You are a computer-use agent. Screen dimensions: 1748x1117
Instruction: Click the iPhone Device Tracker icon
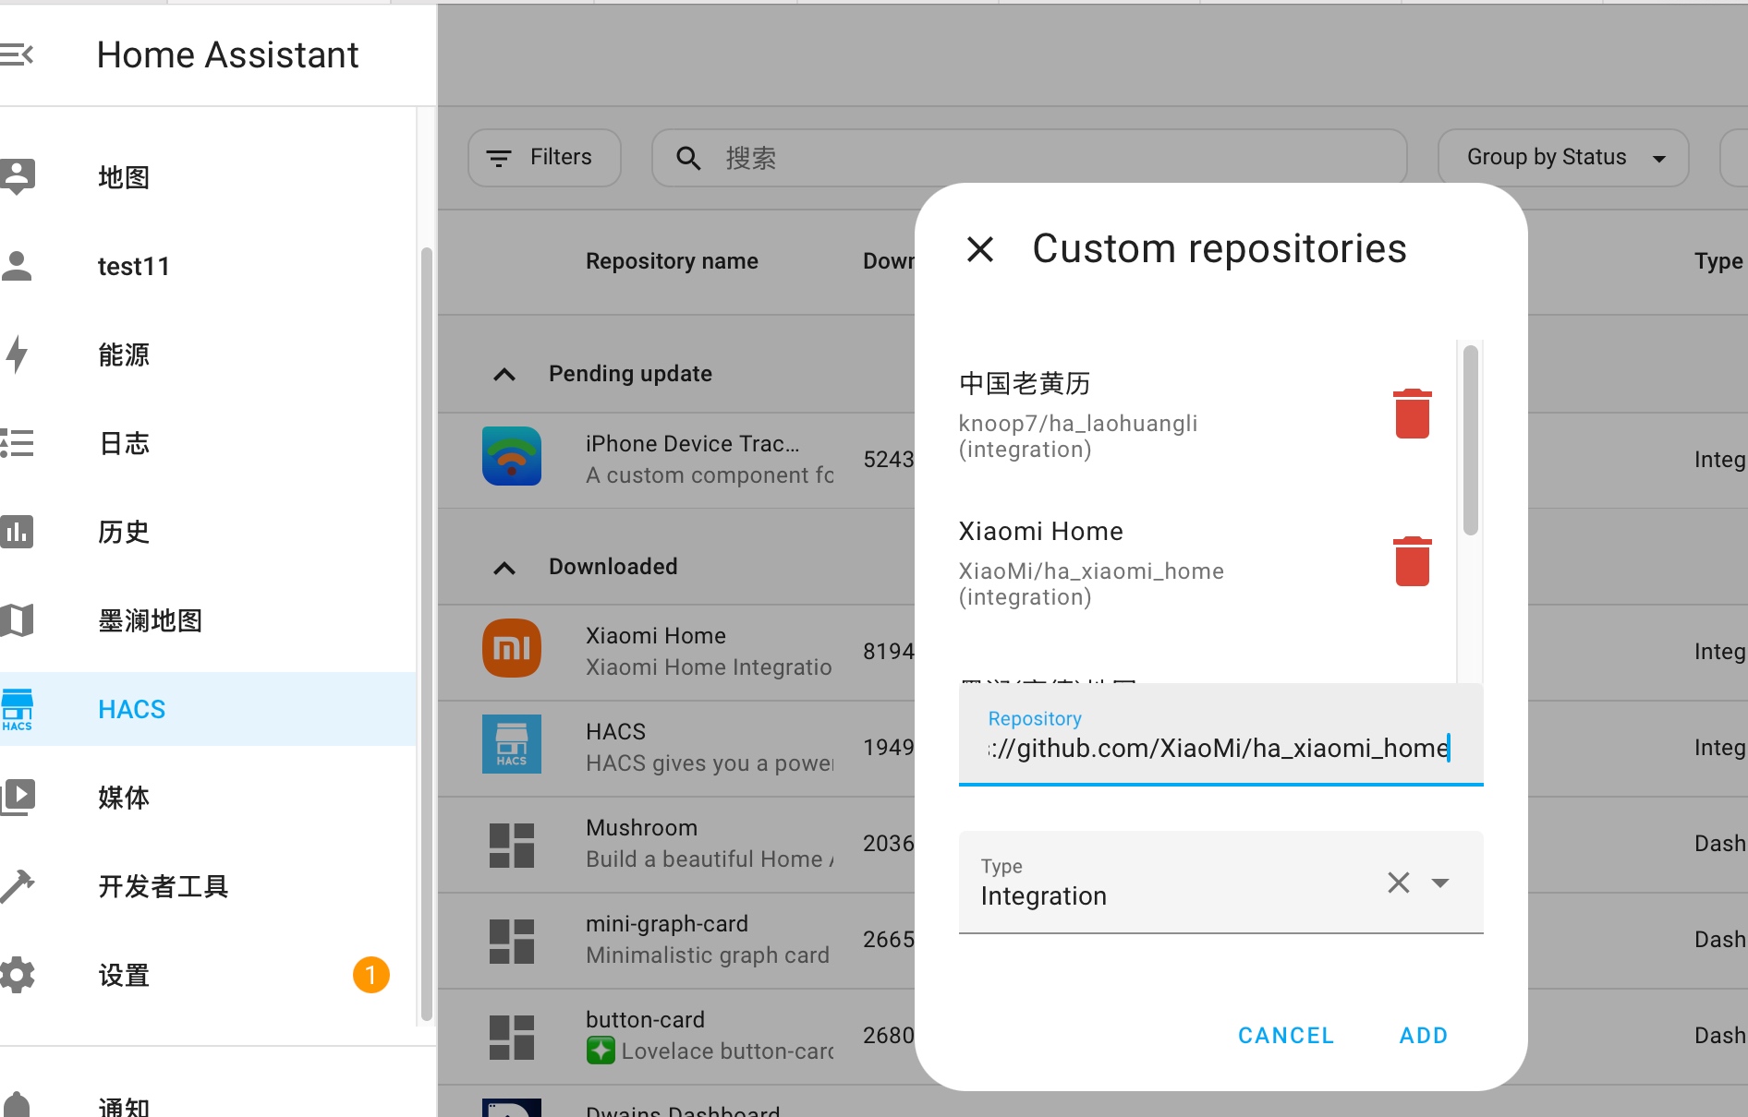(x=512, y=456)
